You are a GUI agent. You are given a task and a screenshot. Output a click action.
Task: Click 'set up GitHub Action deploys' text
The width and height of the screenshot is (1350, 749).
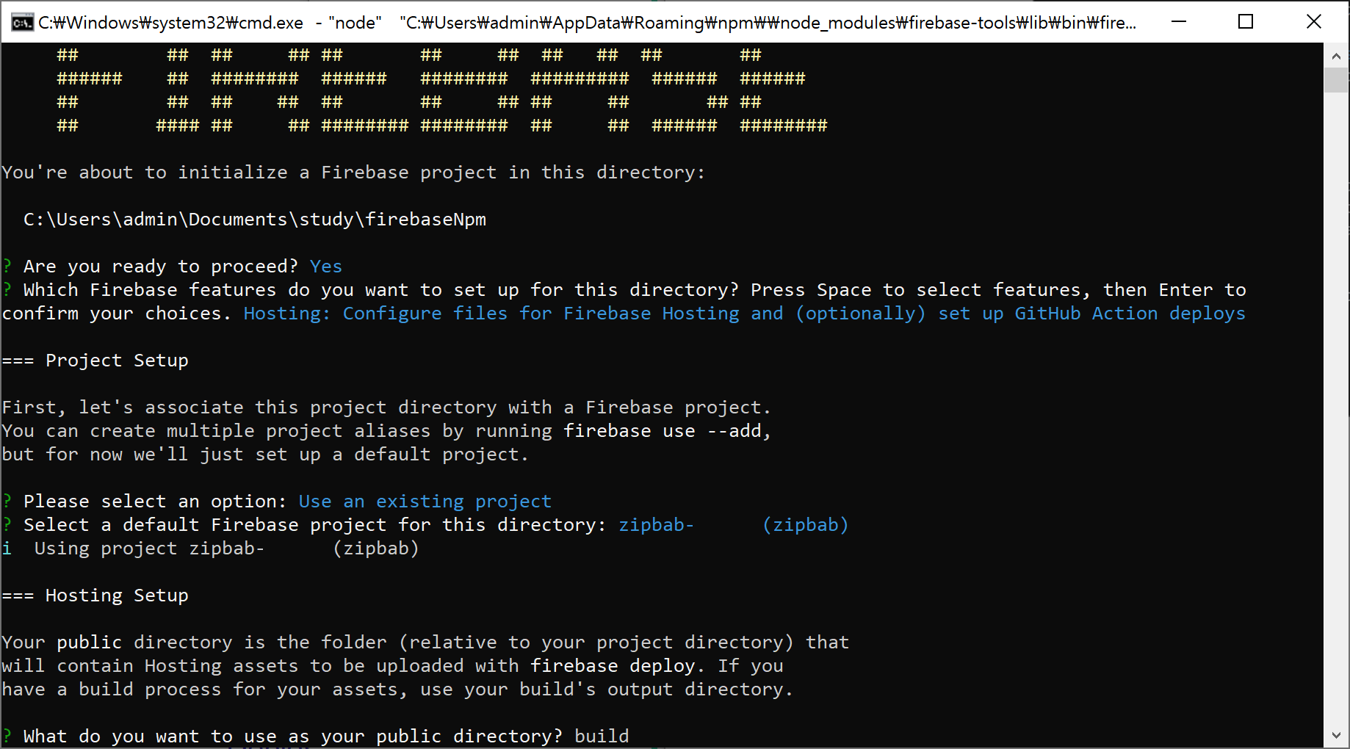(x=1092, y=314)
